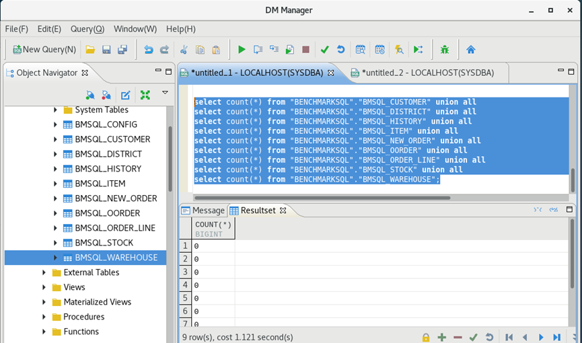Add a row with green plus icon
Image resolution: width=582 pixels, height=343 pixels.
[441, 337]
